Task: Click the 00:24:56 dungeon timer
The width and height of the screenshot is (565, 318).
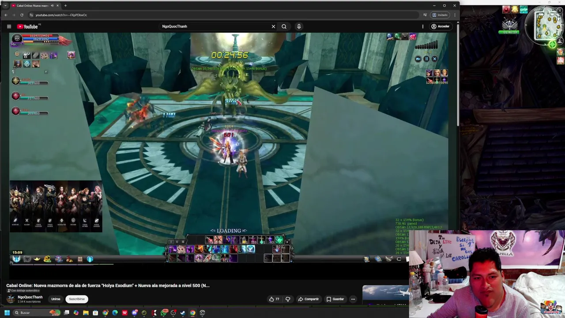Action: click(x=230, y=55)
